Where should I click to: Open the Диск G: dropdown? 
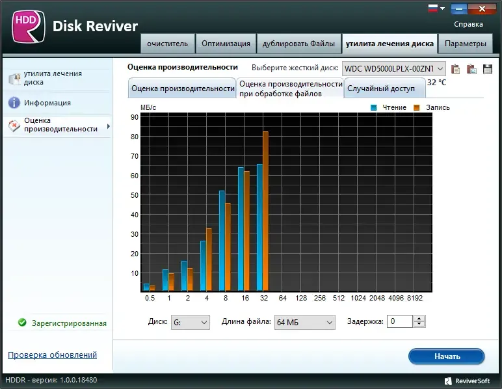pos(190,322)
